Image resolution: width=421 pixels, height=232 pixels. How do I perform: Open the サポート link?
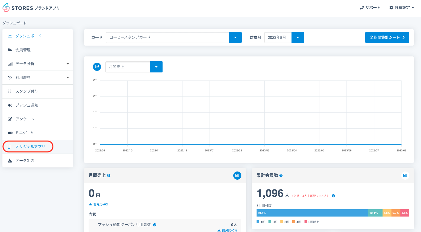(x=370, y=8)
